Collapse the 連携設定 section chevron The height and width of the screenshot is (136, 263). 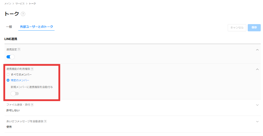[257, 50]
